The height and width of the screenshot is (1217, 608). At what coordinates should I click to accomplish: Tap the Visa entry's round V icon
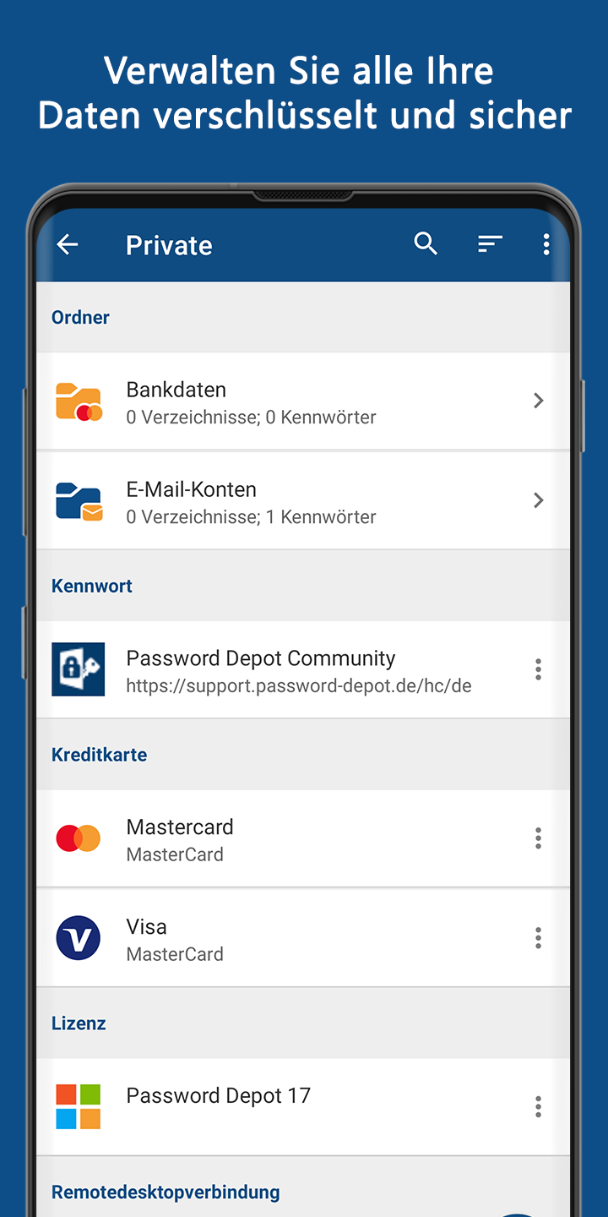point(79,938)
